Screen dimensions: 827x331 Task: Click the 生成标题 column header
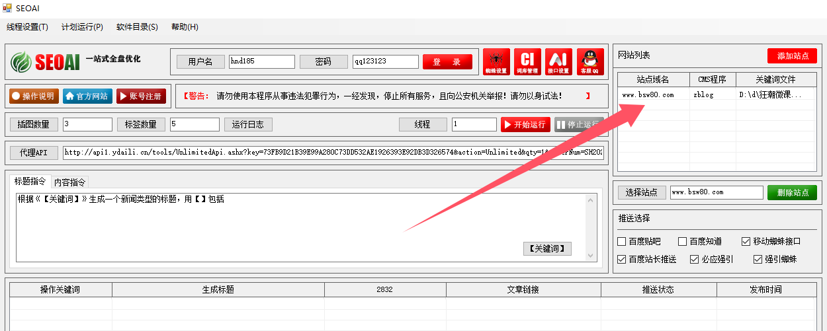coord(218,289)
